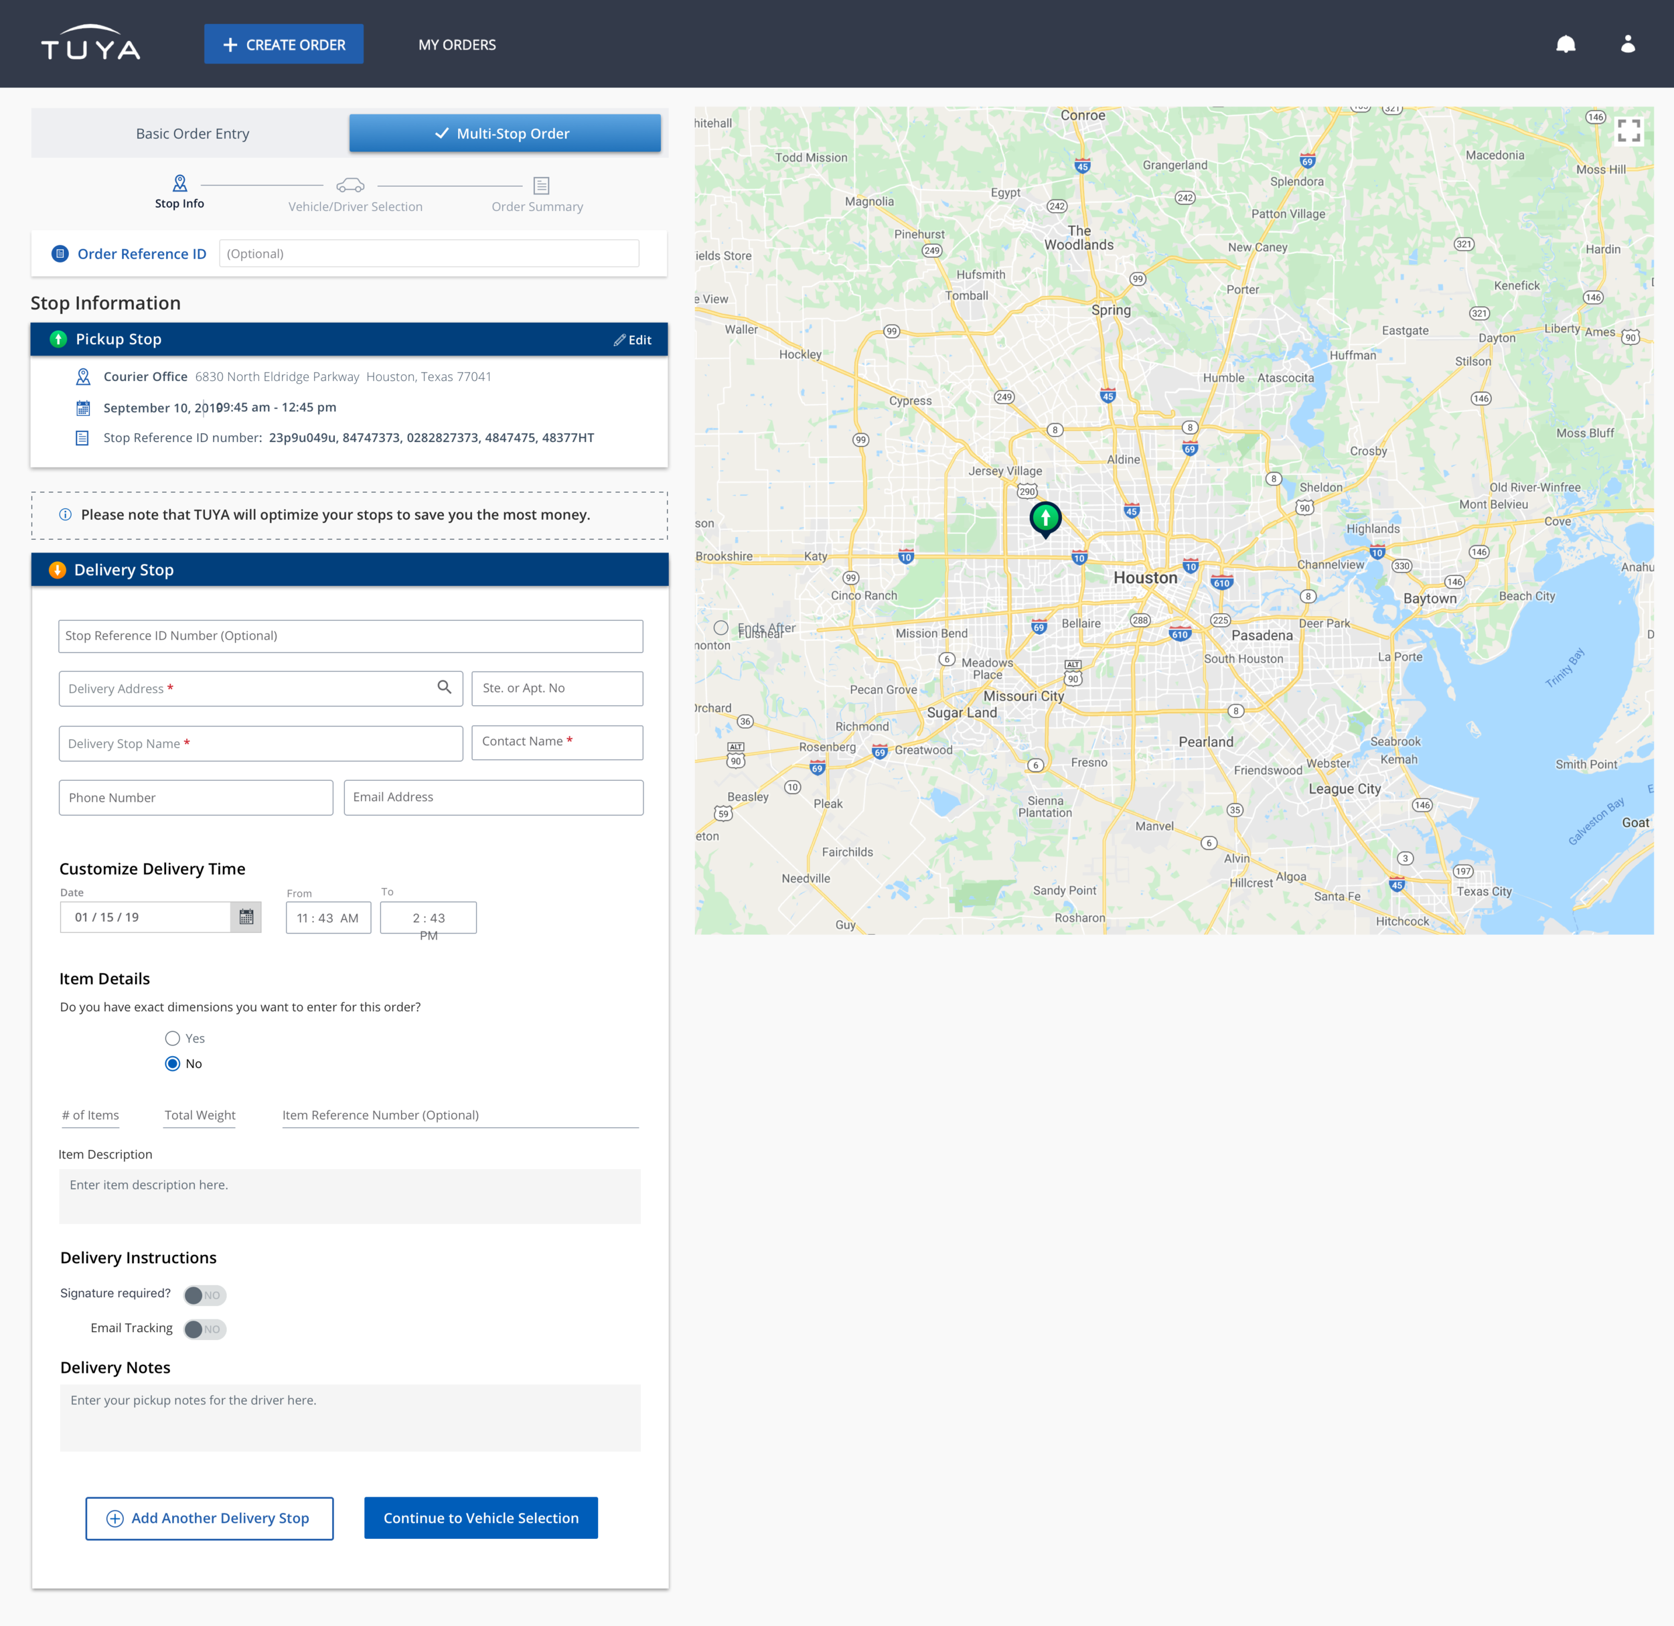Toggle the map fullscreen view
Viewport: 1674px width, 1626px height.
(x=1628, y=130)
